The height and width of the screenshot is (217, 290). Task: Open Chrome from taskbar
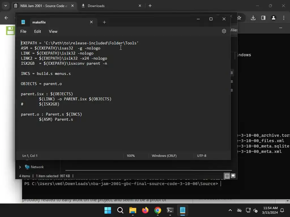click(x=157, y=210)
